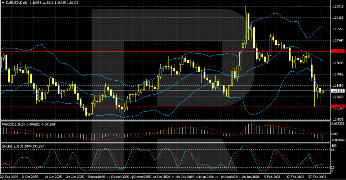The image size is (346, 180).
Task: Select the 17 Feb 2026 date label
Action: (295, 177)
